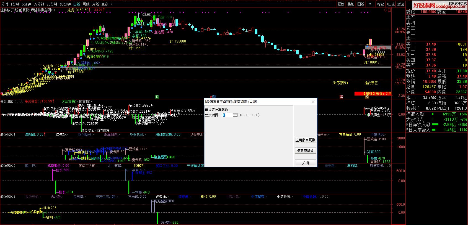Close the indicator parameter dialog with X
This screenshot has height=225, width=468.
313,102
